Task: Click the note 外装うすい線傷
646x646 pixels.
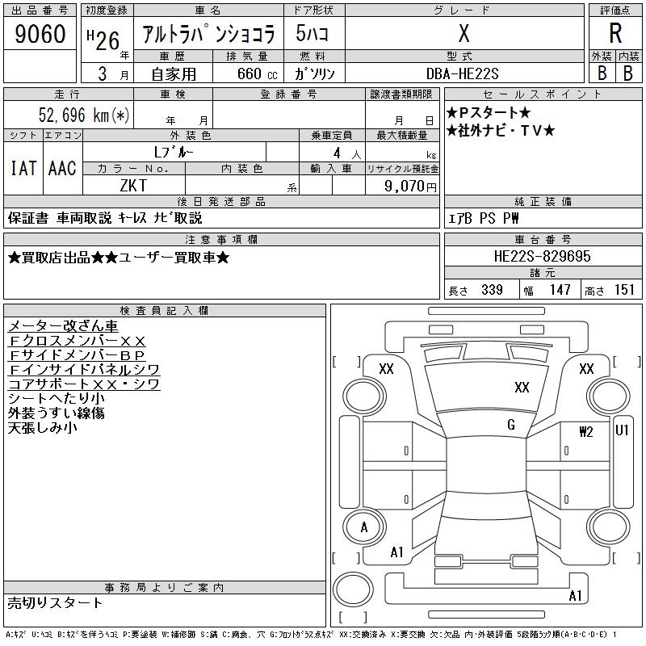Action: 56,413
